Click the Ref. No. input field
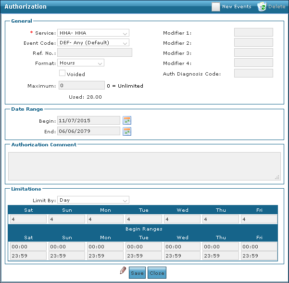The height and width of the screenshot is (283, 289). (95, 52)
